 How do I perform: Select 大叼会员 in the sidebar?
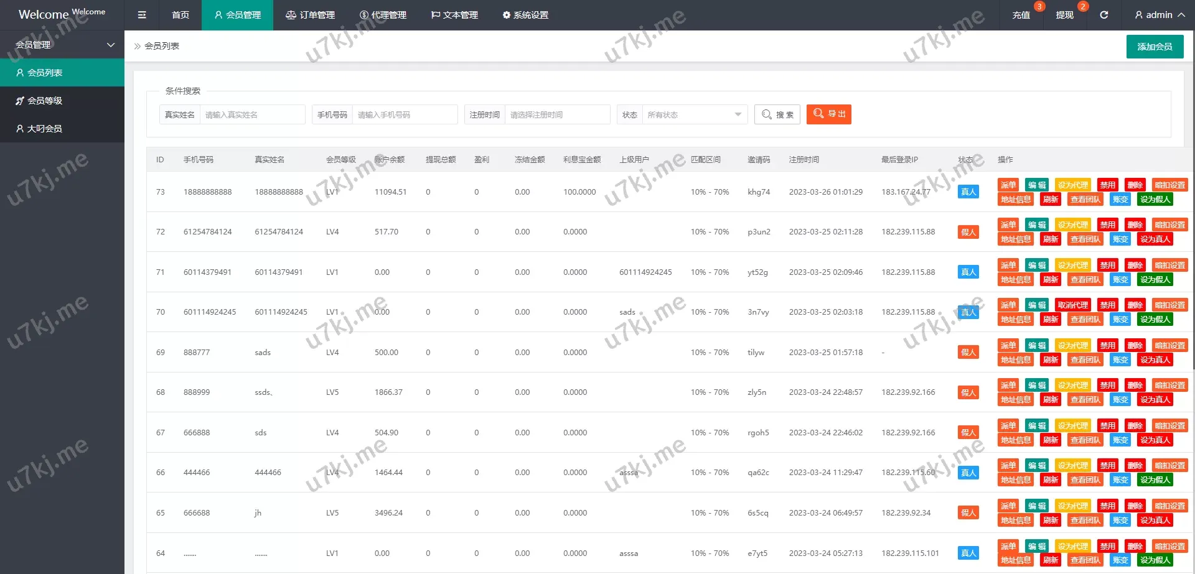(44, 129)
